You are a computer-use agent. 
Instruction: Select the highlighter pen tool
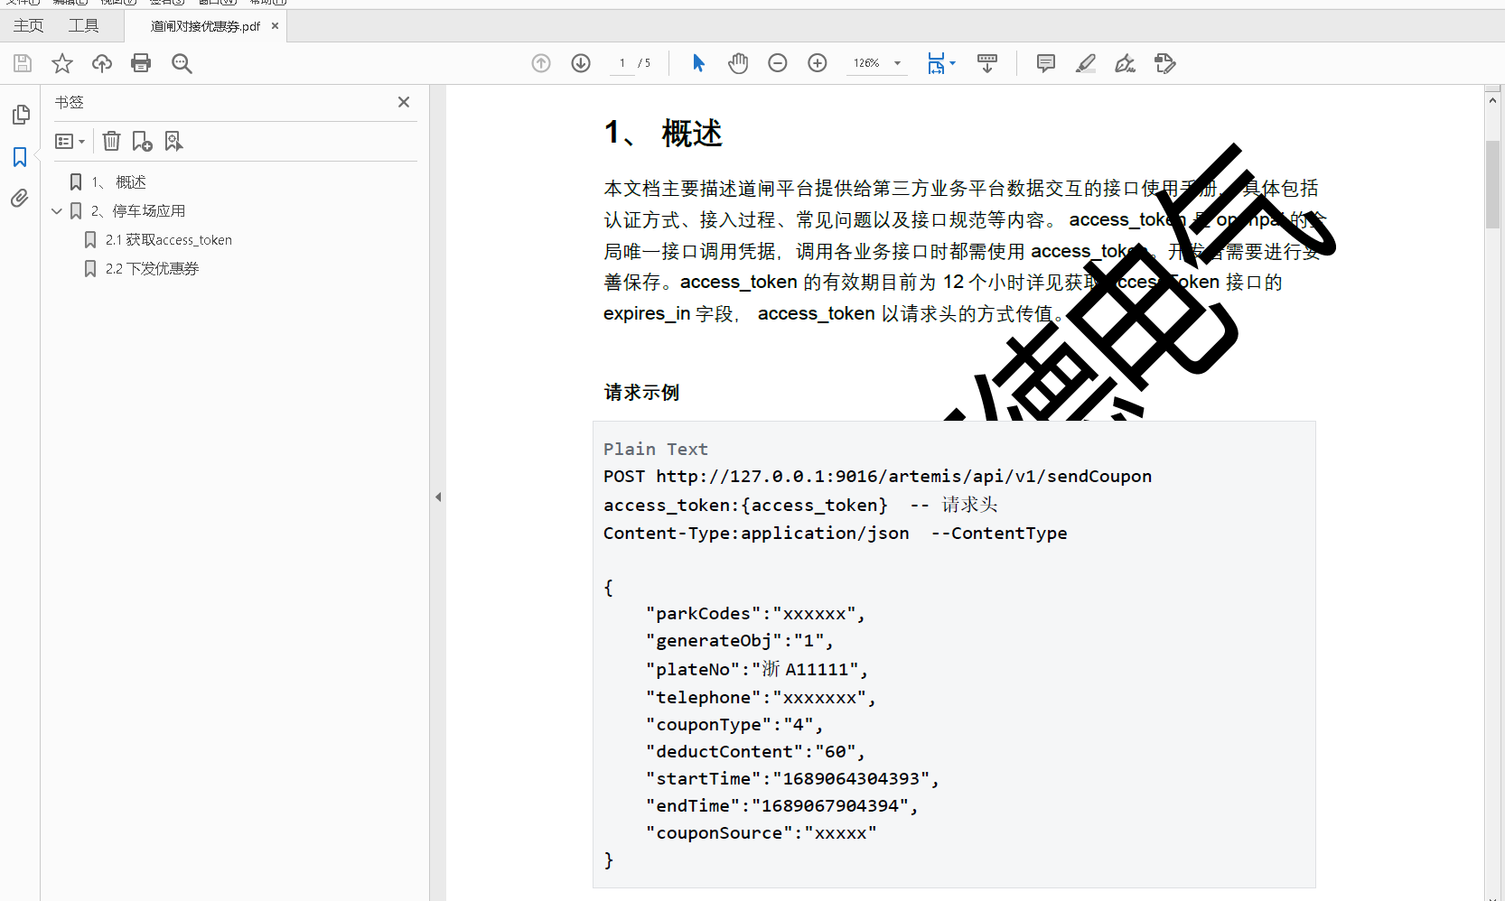1086,63
